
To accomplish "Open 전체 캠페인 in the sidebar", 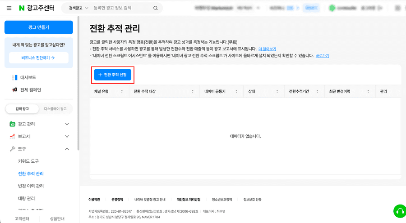I will [31, 90].
